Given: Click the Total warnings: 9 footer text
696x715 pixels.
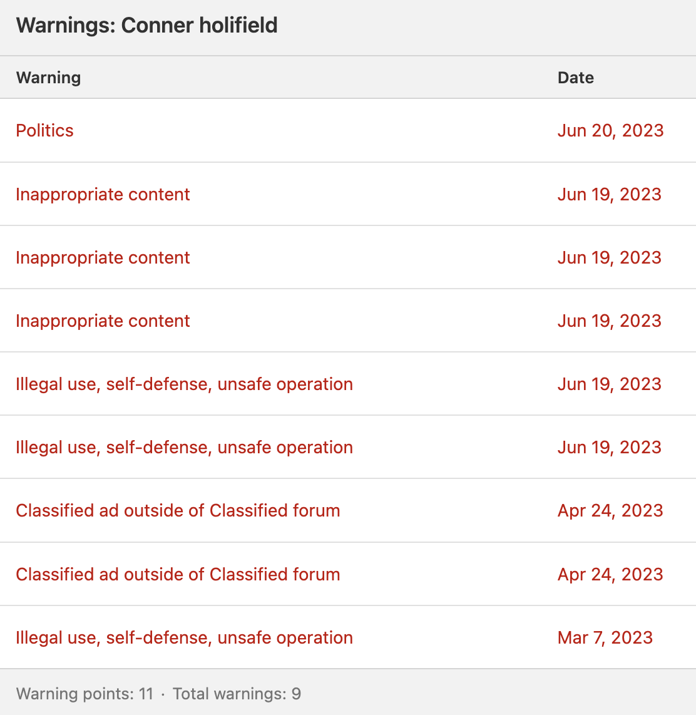Looking at the screenshot, I should click(x=237, y=694).
